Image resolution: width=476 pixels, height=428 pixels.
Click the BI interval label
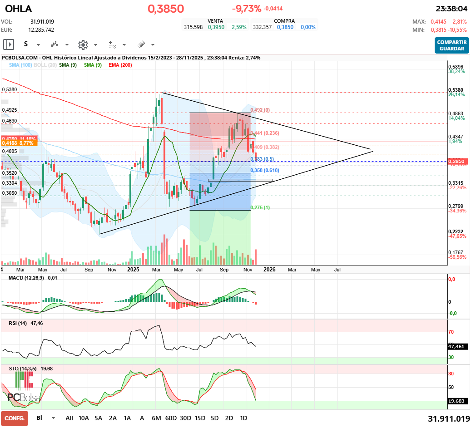(39, 418)
